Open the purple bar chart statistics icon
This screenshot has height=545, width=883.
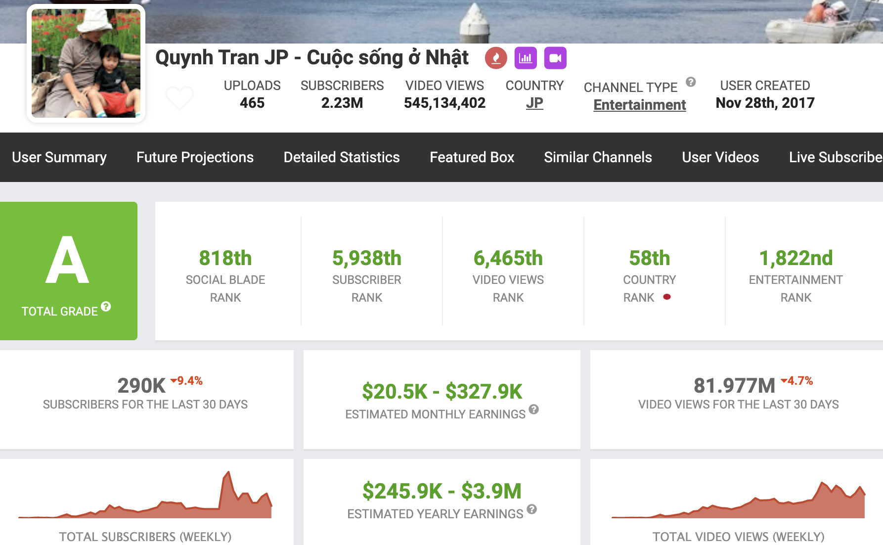[x=526, y=58]
